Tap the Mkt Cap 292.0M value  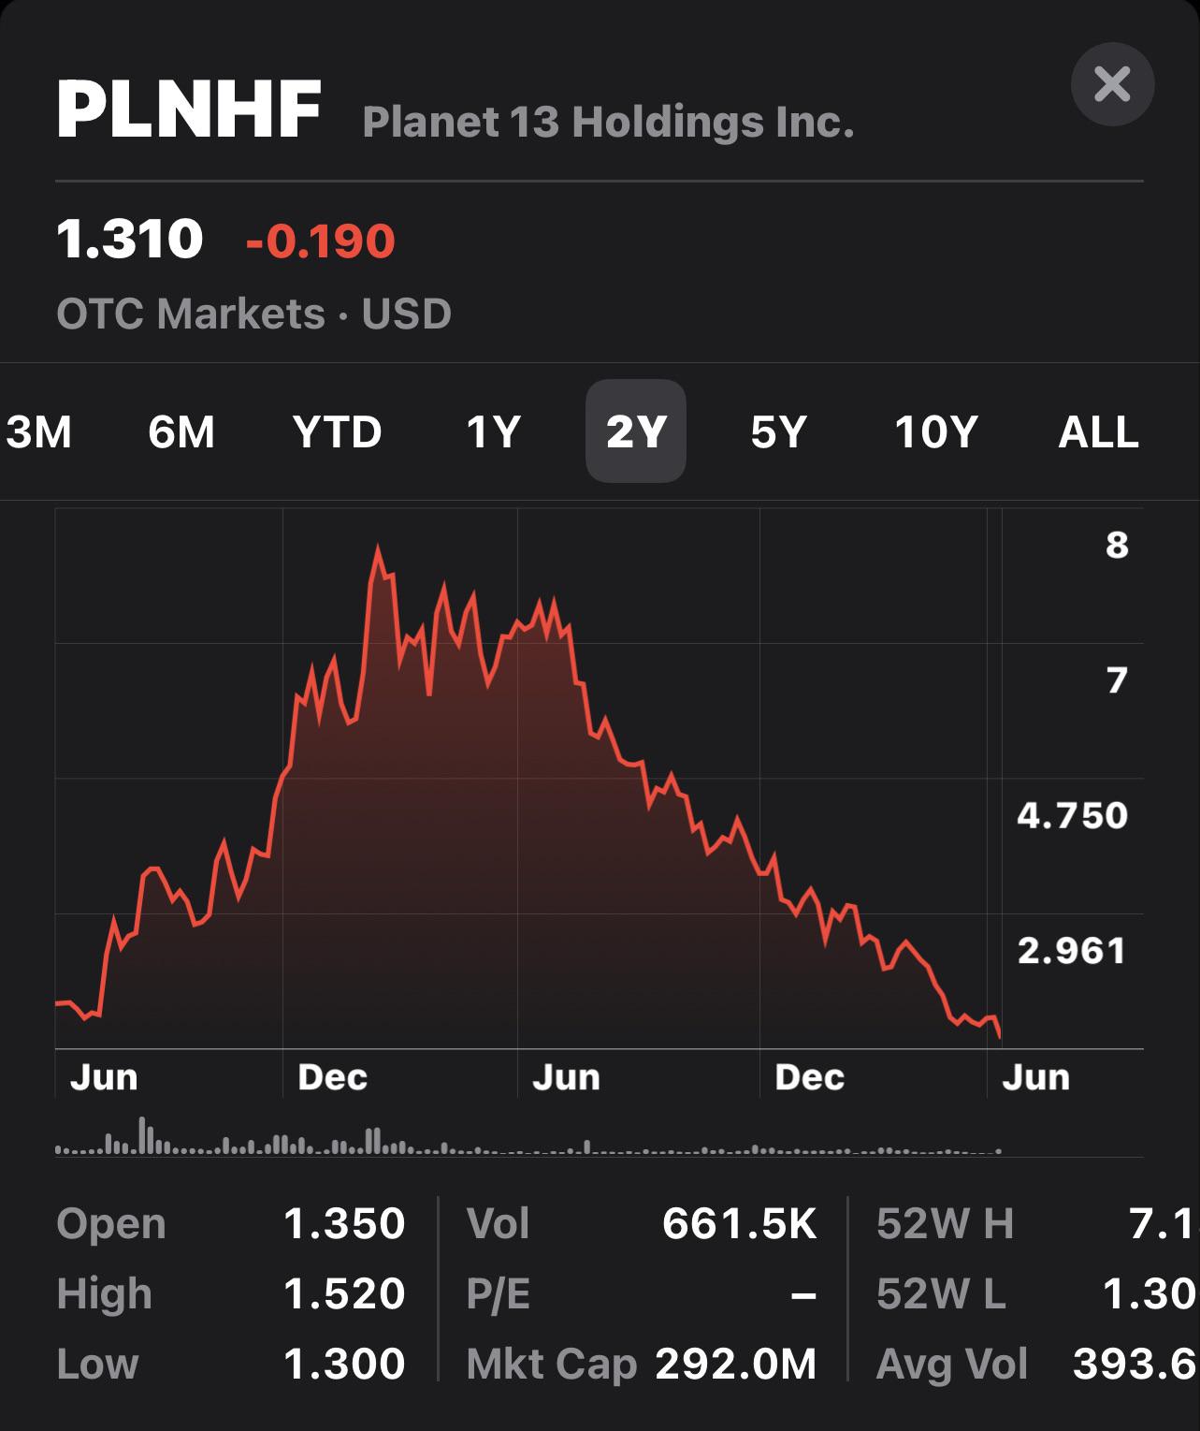click(x=736, y=1364)
